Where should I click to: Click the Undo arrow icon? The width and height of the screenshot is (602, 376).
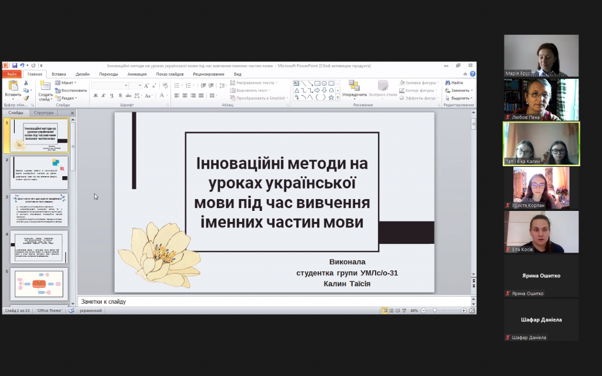(x=22, y=66)
